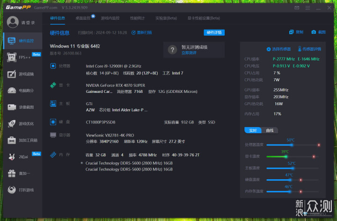337x221 pixels.
Task: Click the copy icon for 复制
Action: (291, 32)
